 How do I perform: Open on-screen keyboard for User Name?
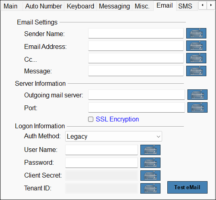coord(150,150)
